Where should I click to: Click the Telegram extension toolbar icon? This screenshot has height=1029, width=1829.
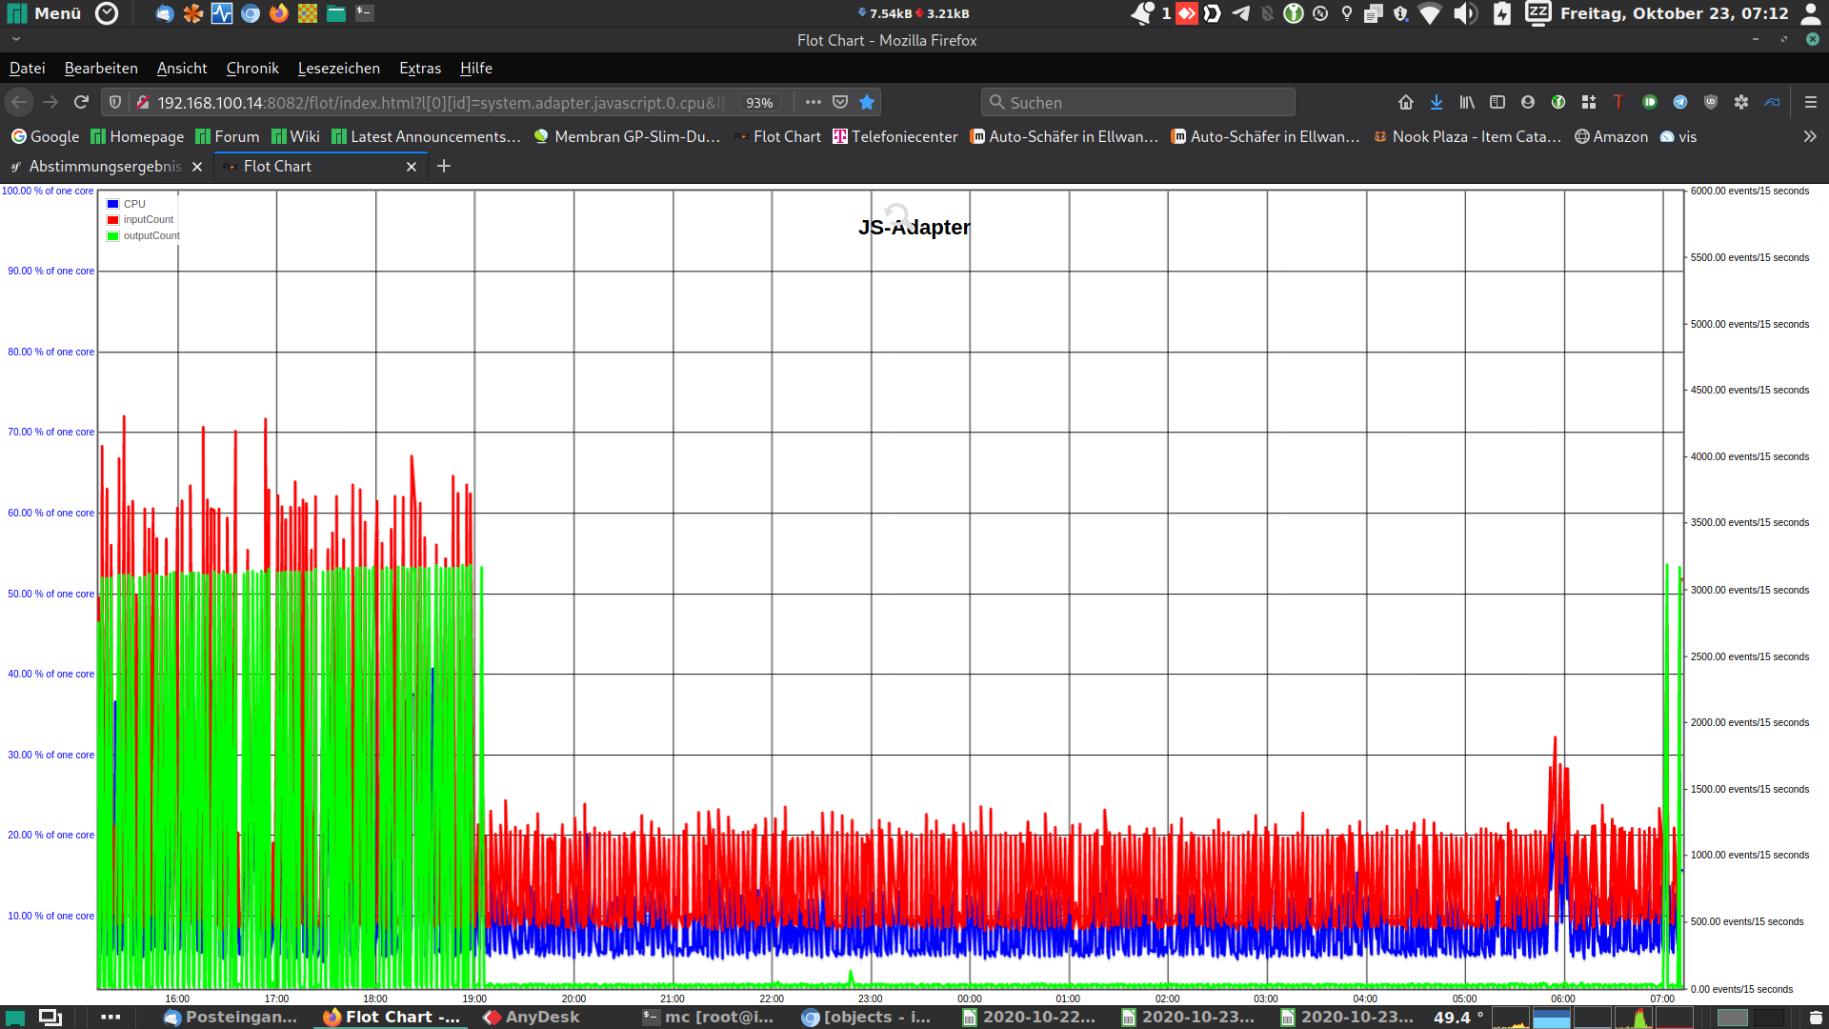pyautogui.click(x=1680, y=102)
